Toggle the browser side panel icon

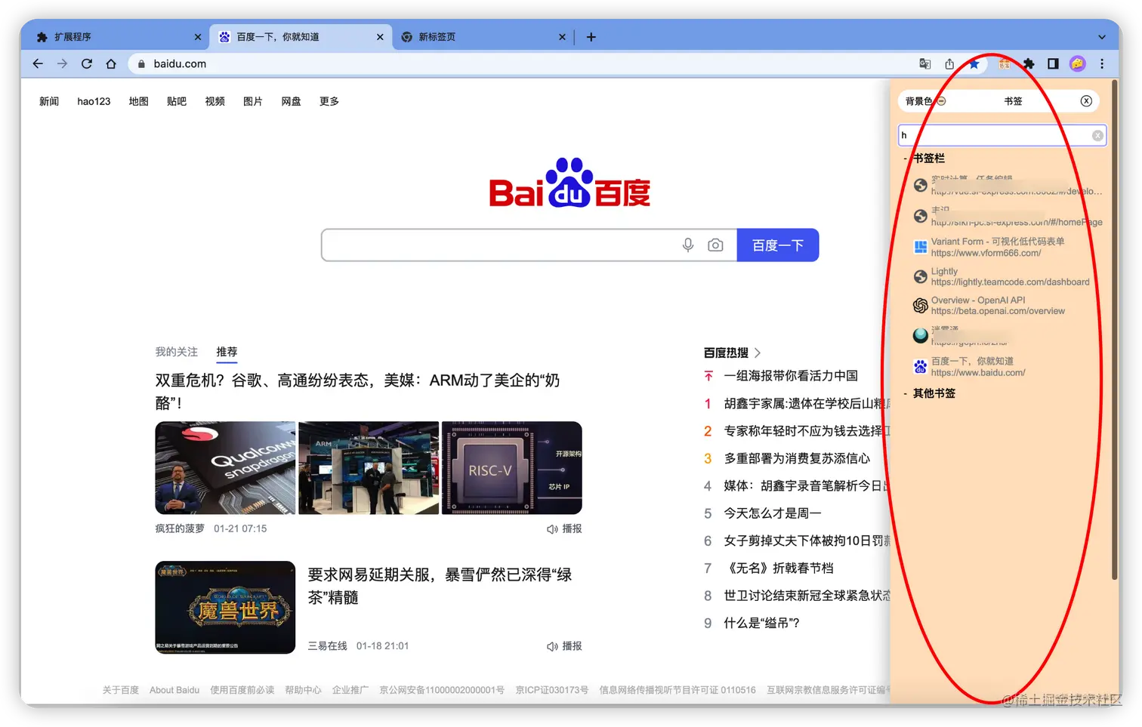tap(1053, 64)
